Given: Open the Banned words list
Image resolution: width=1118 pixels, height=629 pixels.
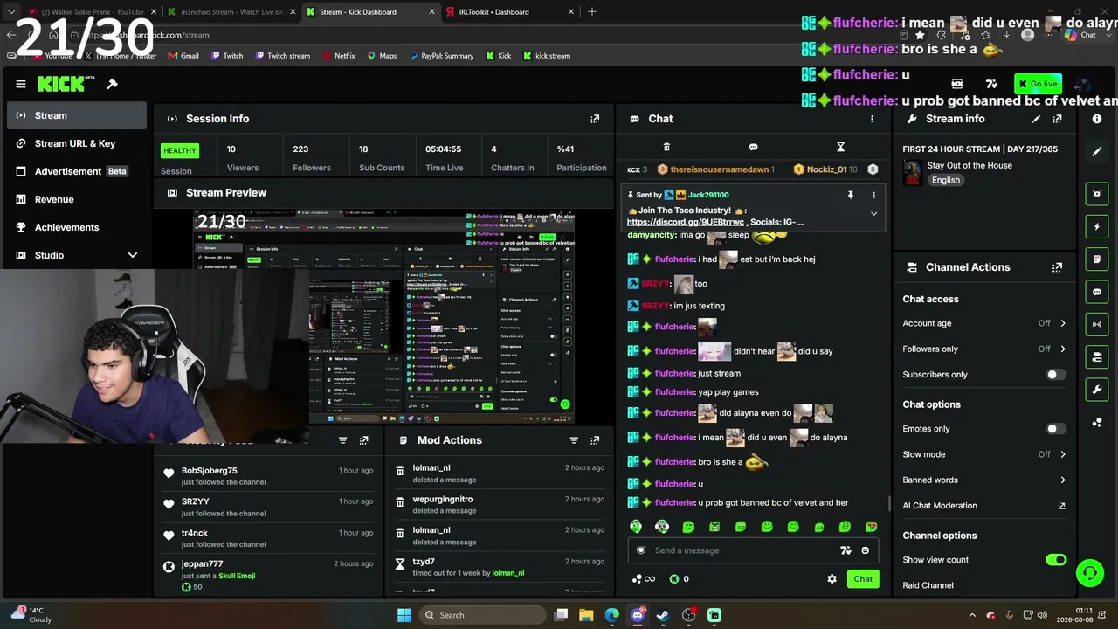Looking at the screenshot, I should pos(984,480).
